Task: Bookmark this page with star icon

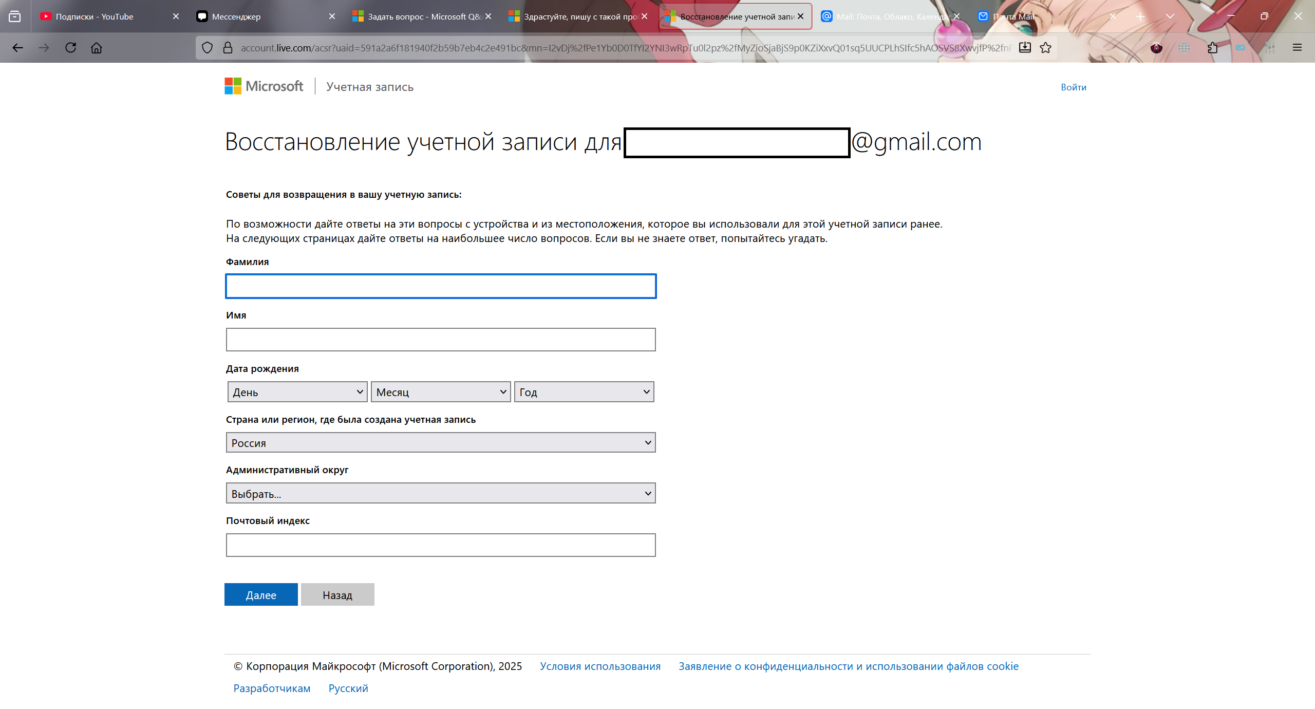Action: (1045, 48)
